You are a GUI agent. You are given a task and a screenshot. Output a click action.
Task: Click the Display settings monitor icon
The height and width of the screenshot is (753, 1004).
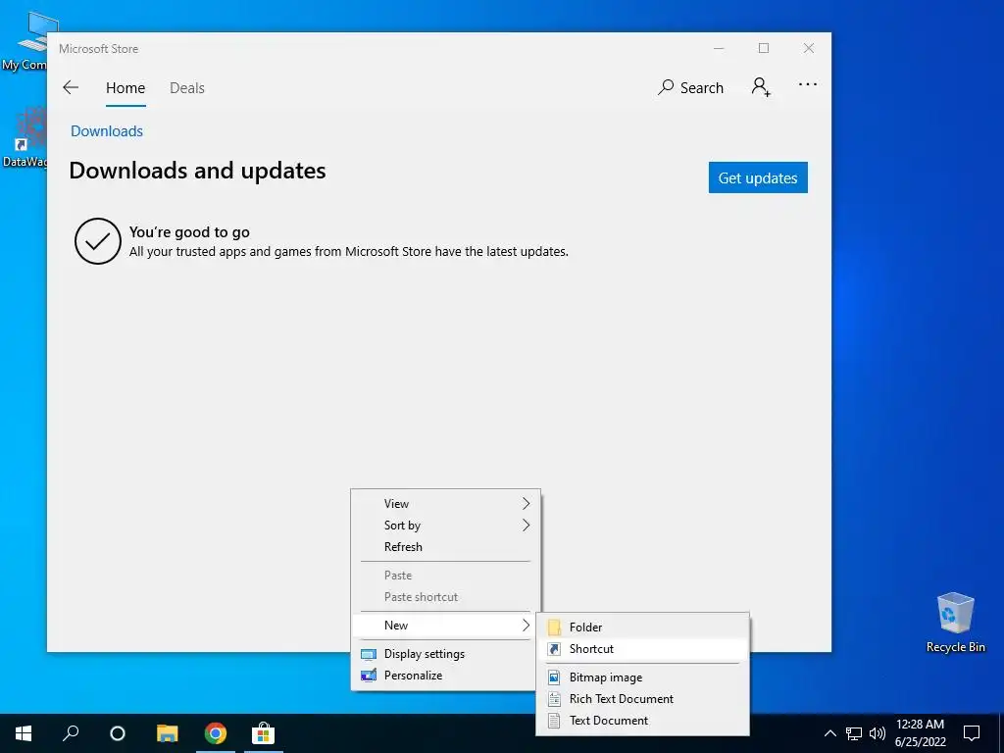point(369,654)
